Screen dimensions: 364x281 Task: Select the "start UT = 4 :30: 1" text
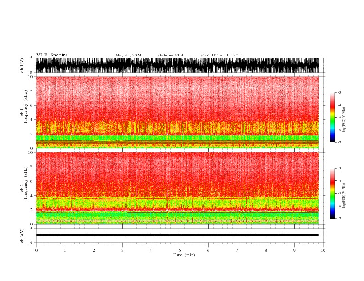coord(222,55)
